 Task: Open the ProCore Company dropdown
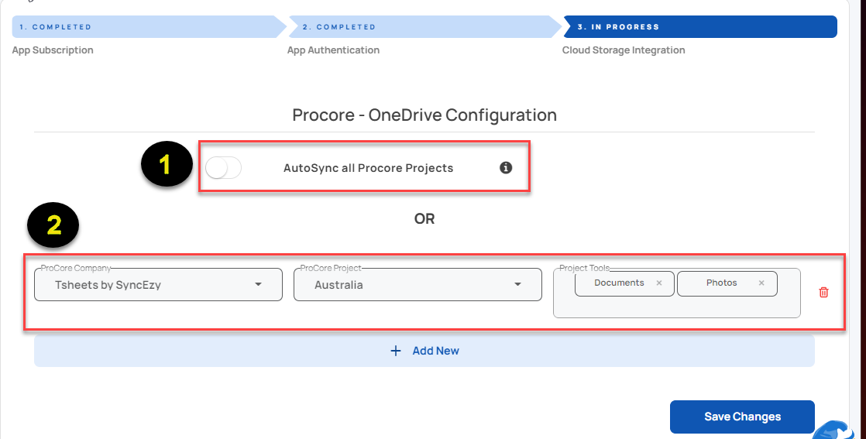point(159,285)
